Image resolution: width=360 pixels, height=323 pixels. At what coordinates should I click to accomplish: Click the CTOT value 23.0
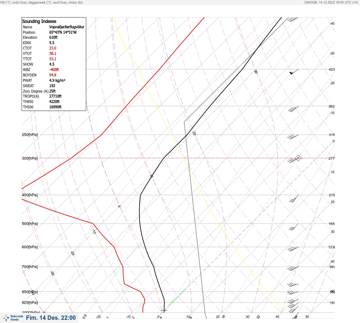coord(53,48)
